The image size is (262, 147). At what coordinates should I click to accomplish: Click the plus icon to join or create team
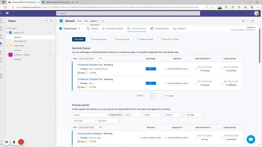[x=51, y=21]
